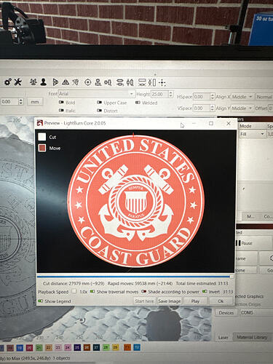The width and height of the screenshot is (273, 364).
Task: Click the Save Image button
Action: tap(170, 301)
